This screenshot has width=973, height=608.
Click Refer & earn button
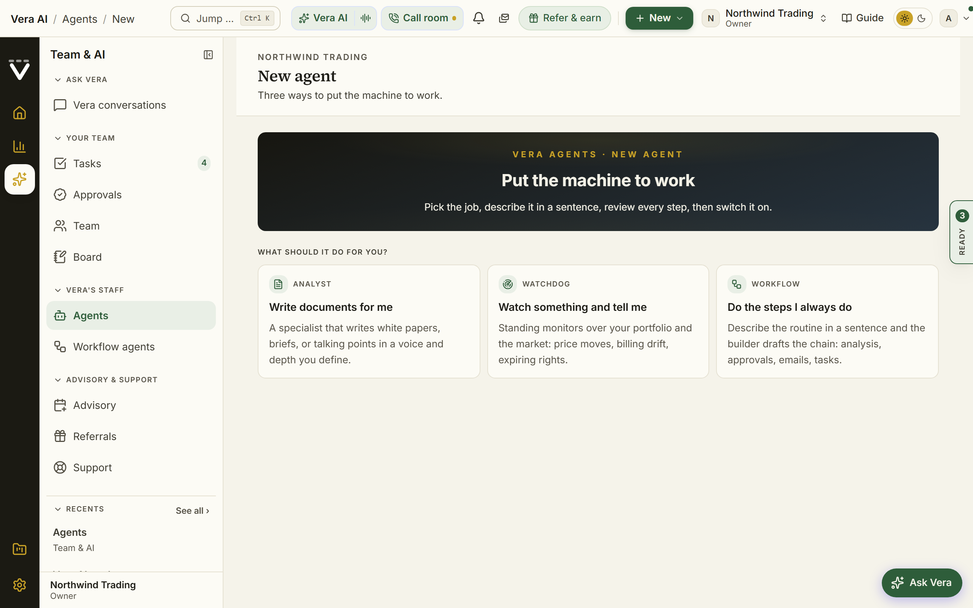point(564,18)
